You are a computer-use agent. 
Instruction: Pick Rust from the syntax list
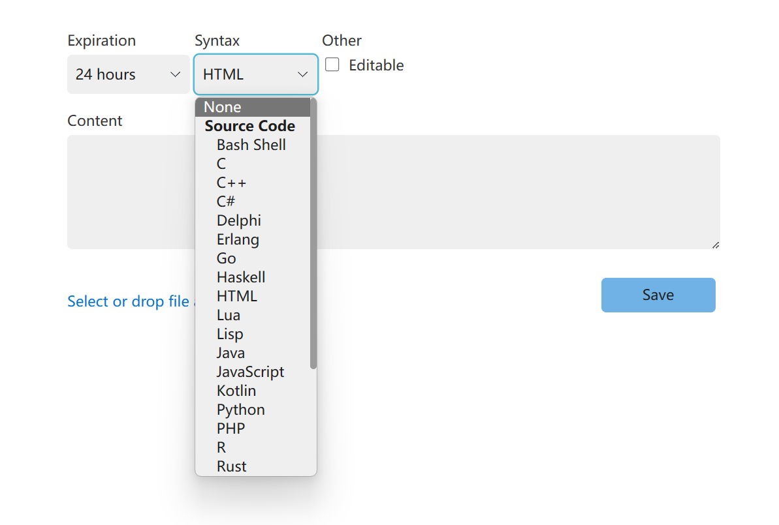coord(232,466)
